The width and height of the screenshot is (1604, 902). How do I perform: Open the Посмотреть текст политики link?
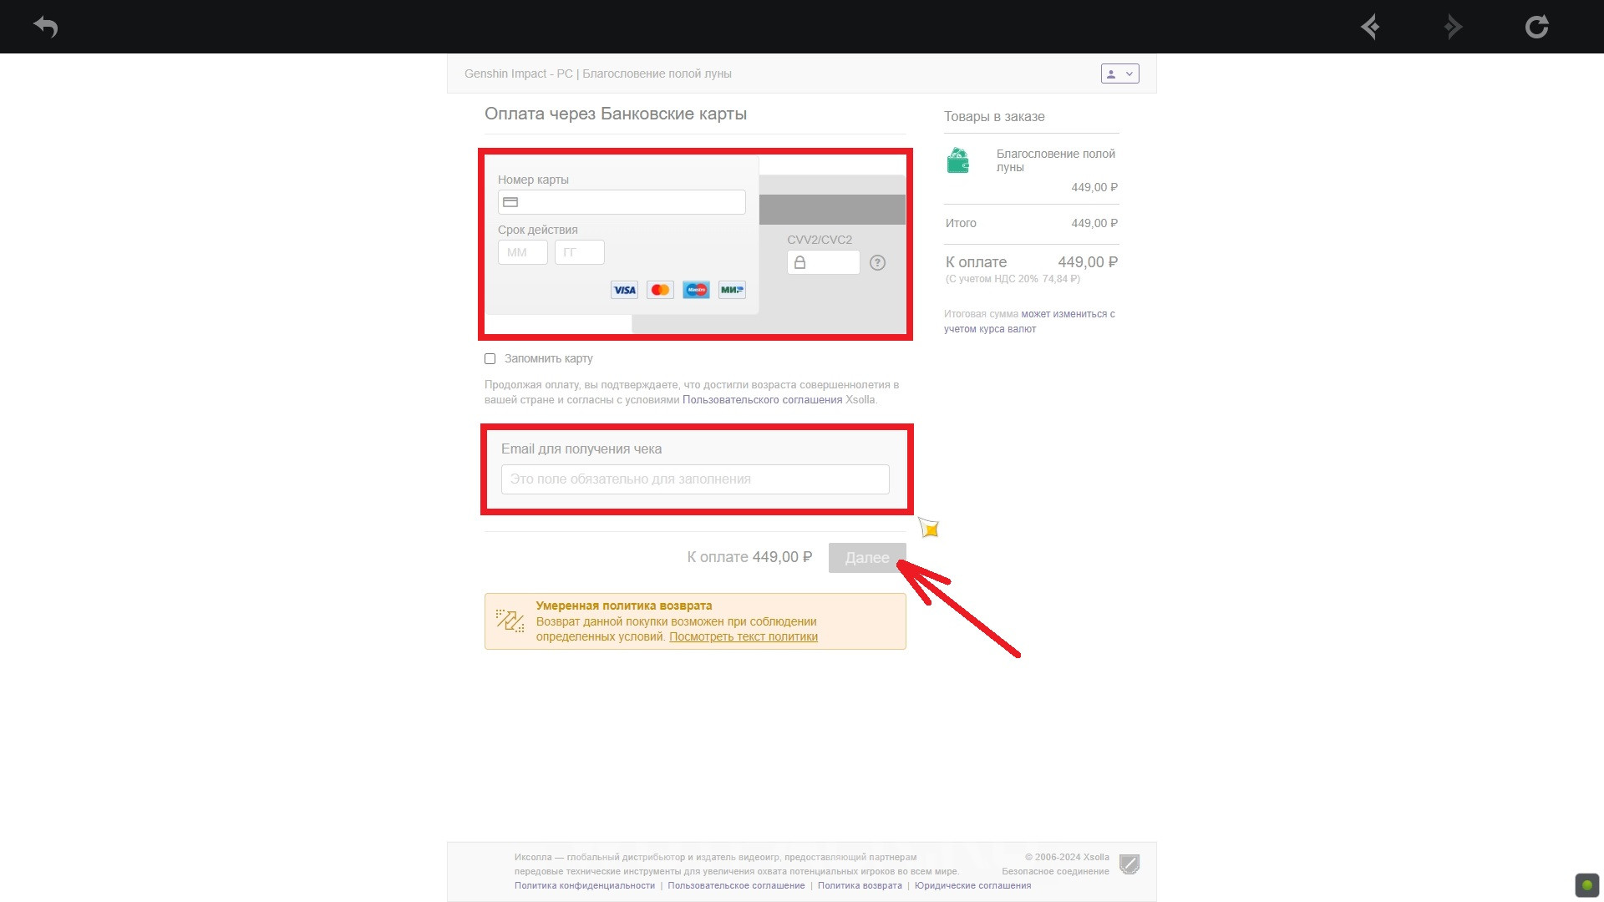(x=744, y=636)
